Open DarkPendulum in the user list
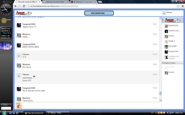The image size is (185, 115). tap(172, 26)
